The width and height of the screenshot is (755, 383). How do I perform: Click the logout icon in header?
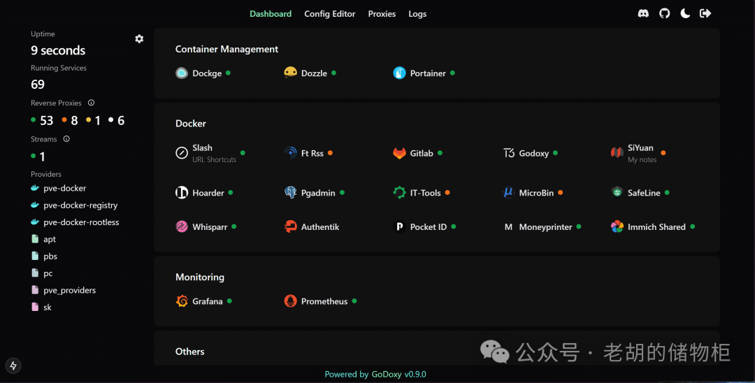click(x=705, y=13)
